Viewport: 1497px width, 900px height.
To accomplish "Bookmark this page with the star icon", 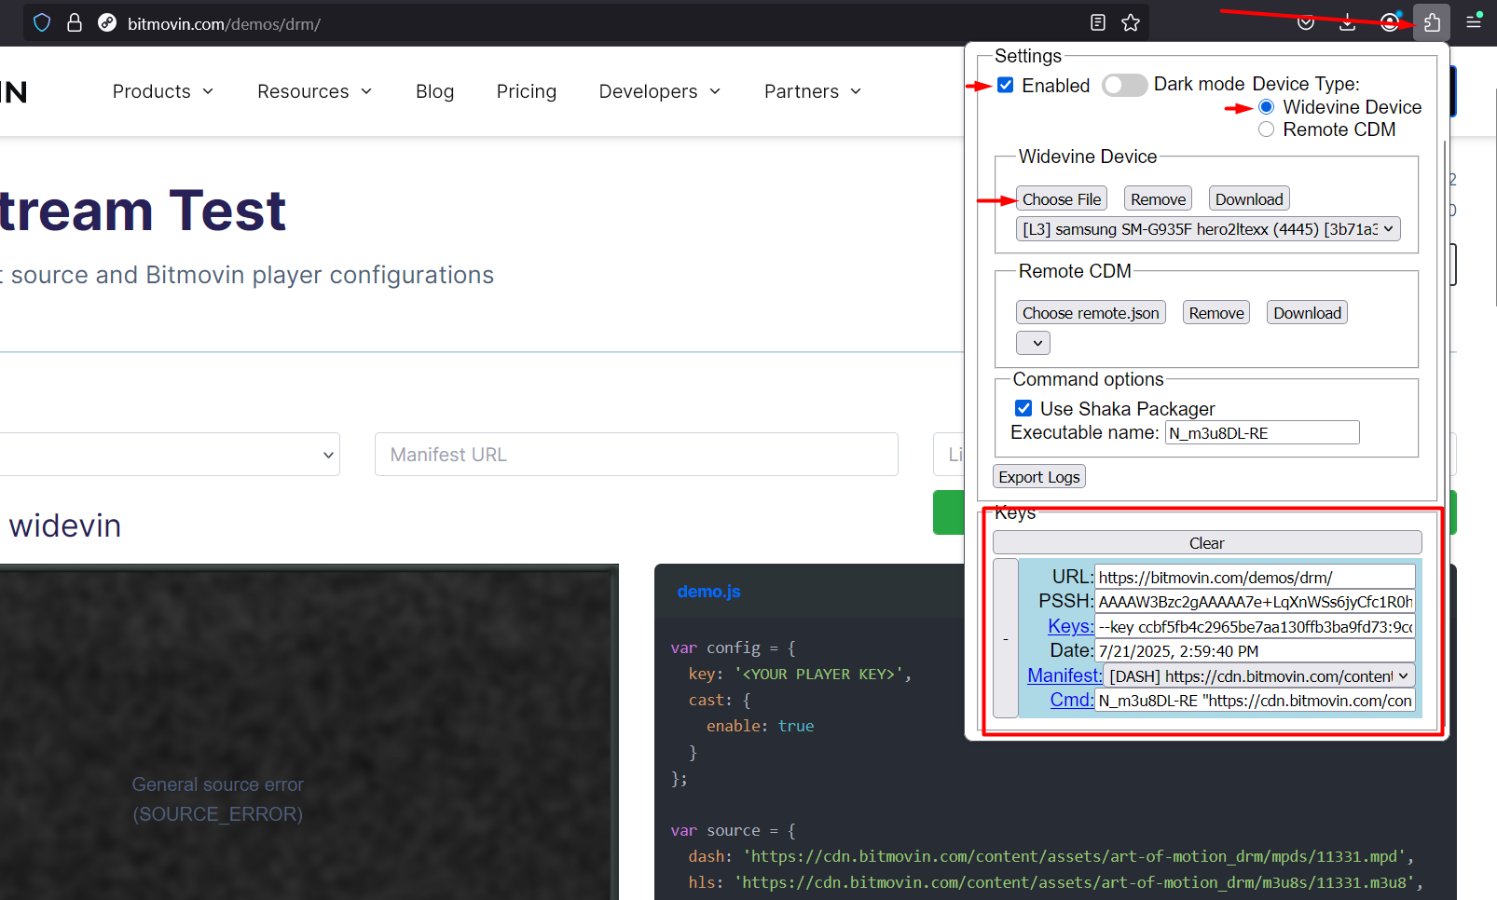I will coord(1131,22).
